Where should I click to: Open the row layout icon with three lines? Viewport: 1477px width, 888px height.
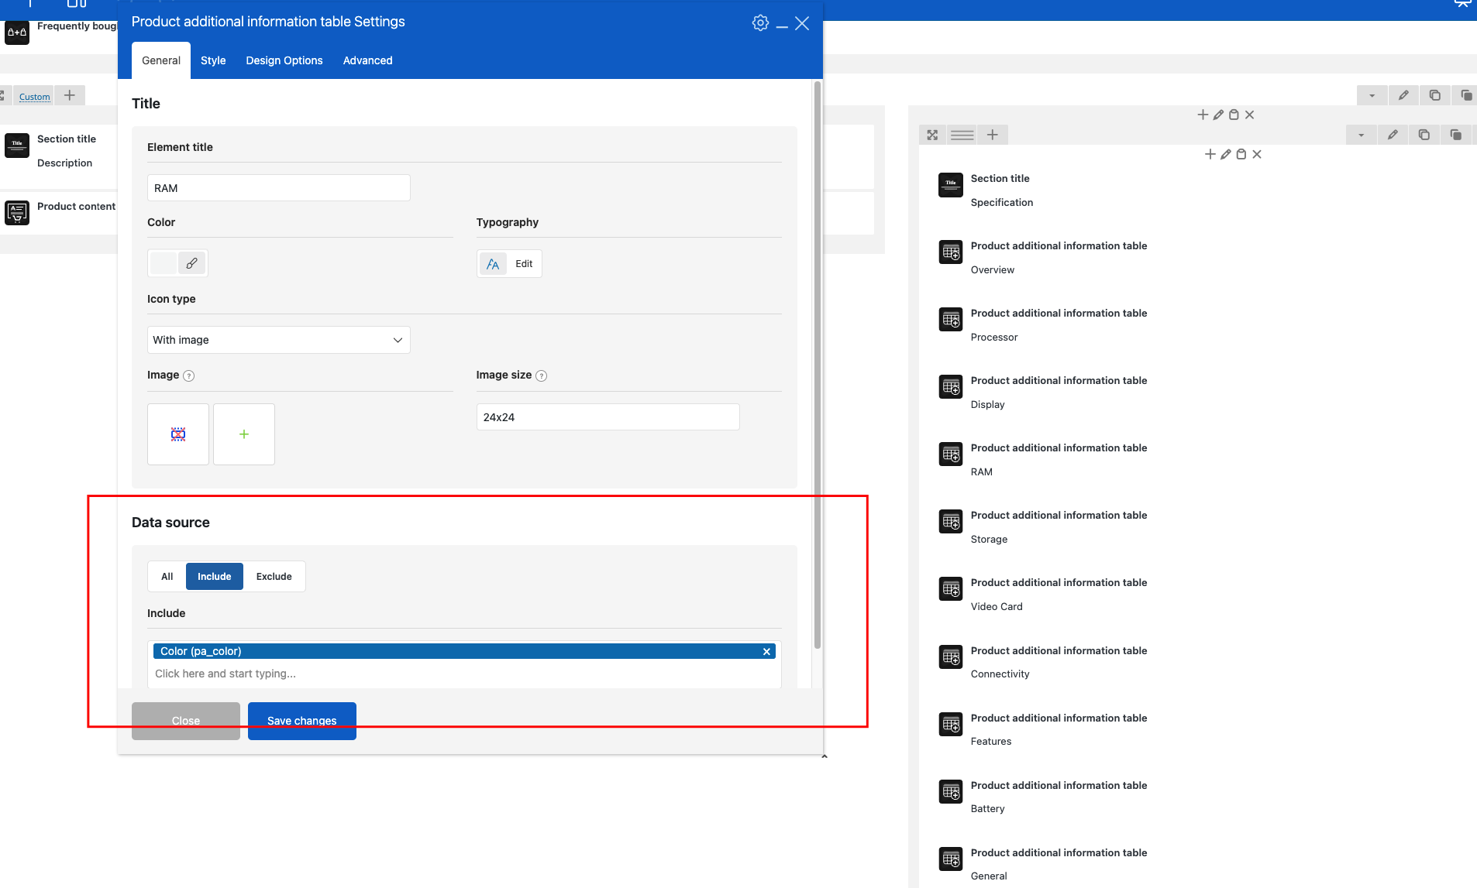pos(962,135)
